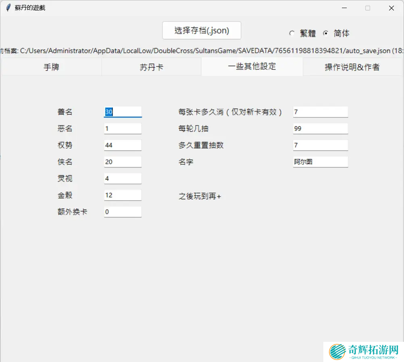This screenshot has height=362, width=404.
Task: Minimize the 蘇丹的遊戲 window
Action: (344, 8)
